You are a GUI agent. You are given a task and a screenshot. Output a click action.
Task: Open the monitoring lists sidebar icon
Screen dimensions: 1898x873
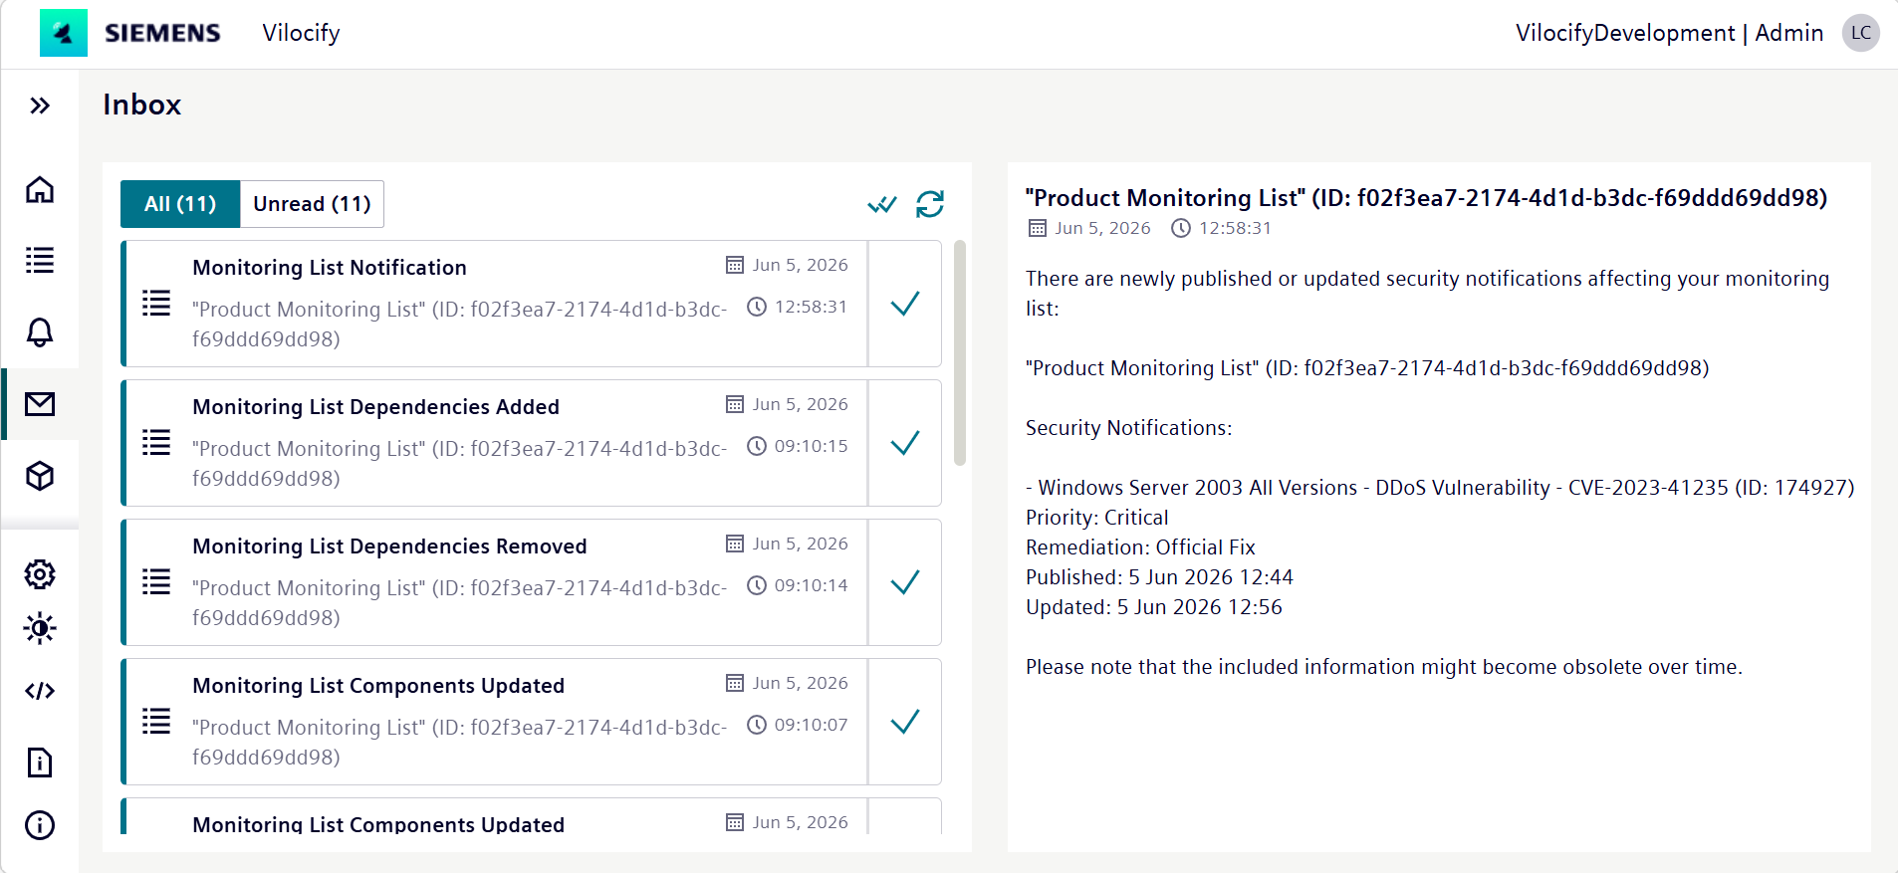tap(40, 261)
